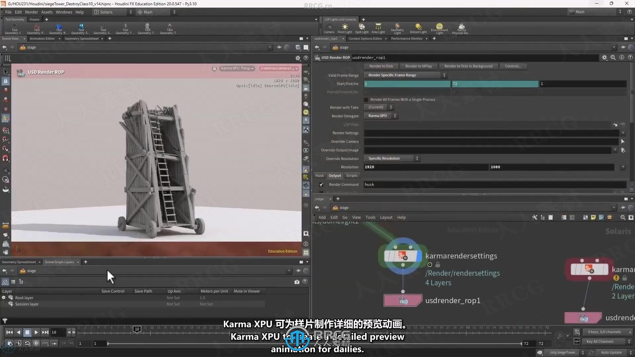Viewport: 635px width, 357px height.
Task: Enable Render All Frames With a Single Process
Action: tap(366, 99)
